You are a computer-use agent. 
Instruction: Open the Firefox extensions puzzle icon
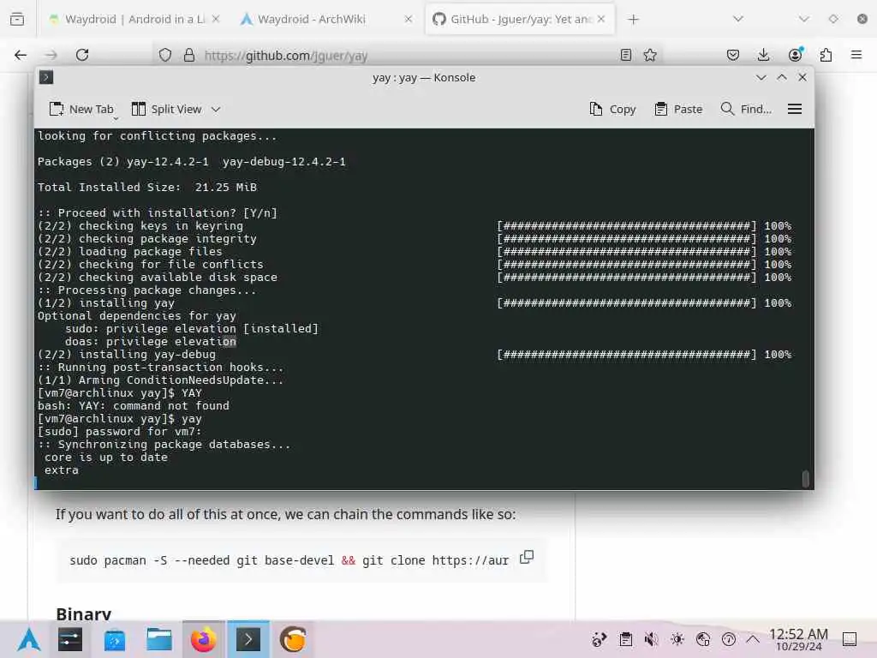click(826, 55)
